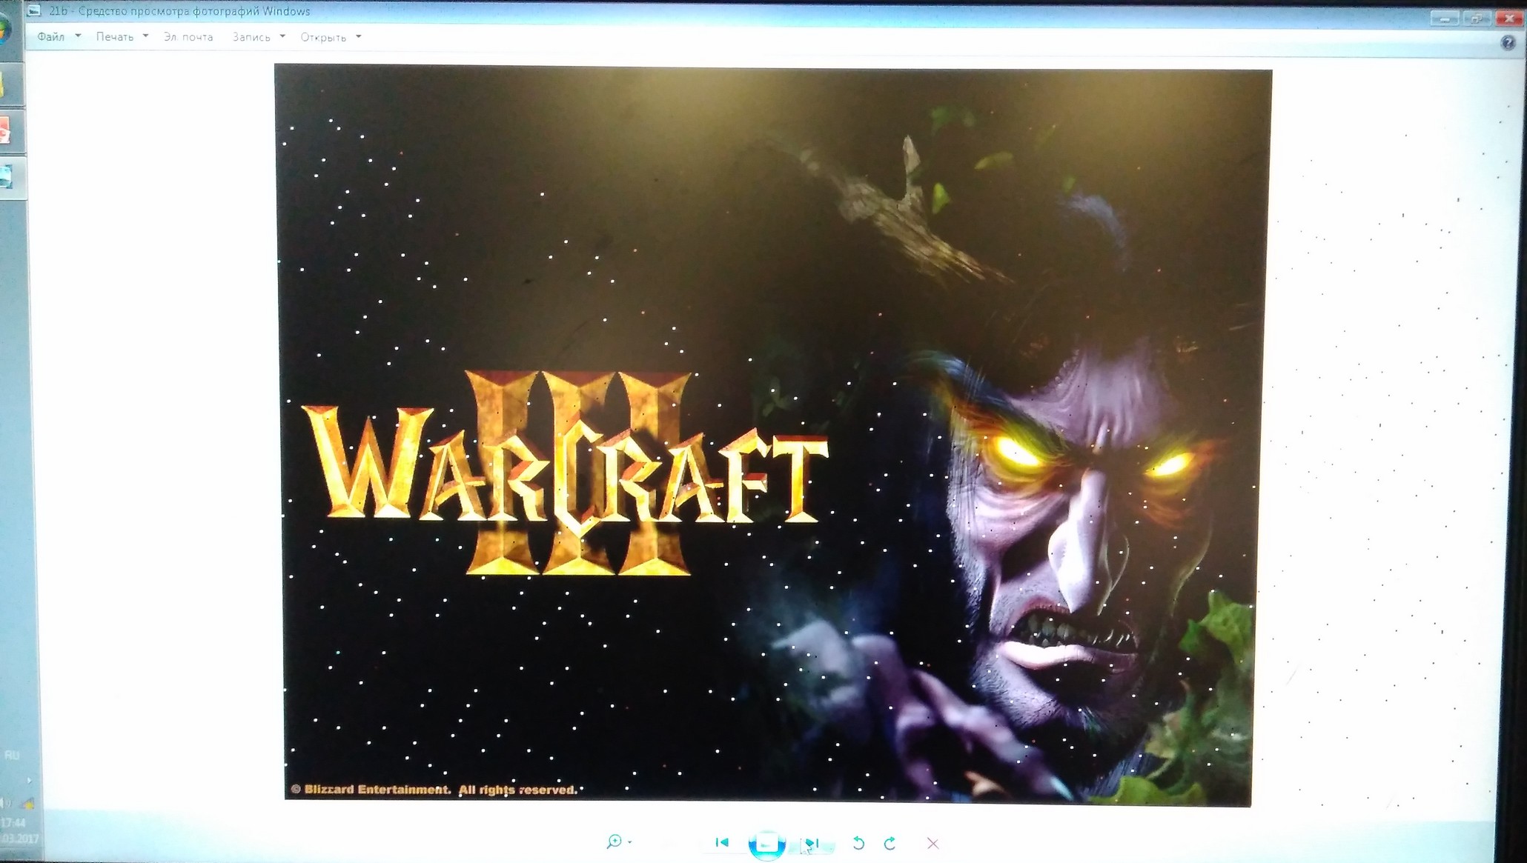1527x863 pixels.
Task: Delete the photo with X icon
Action: point(933,843)
